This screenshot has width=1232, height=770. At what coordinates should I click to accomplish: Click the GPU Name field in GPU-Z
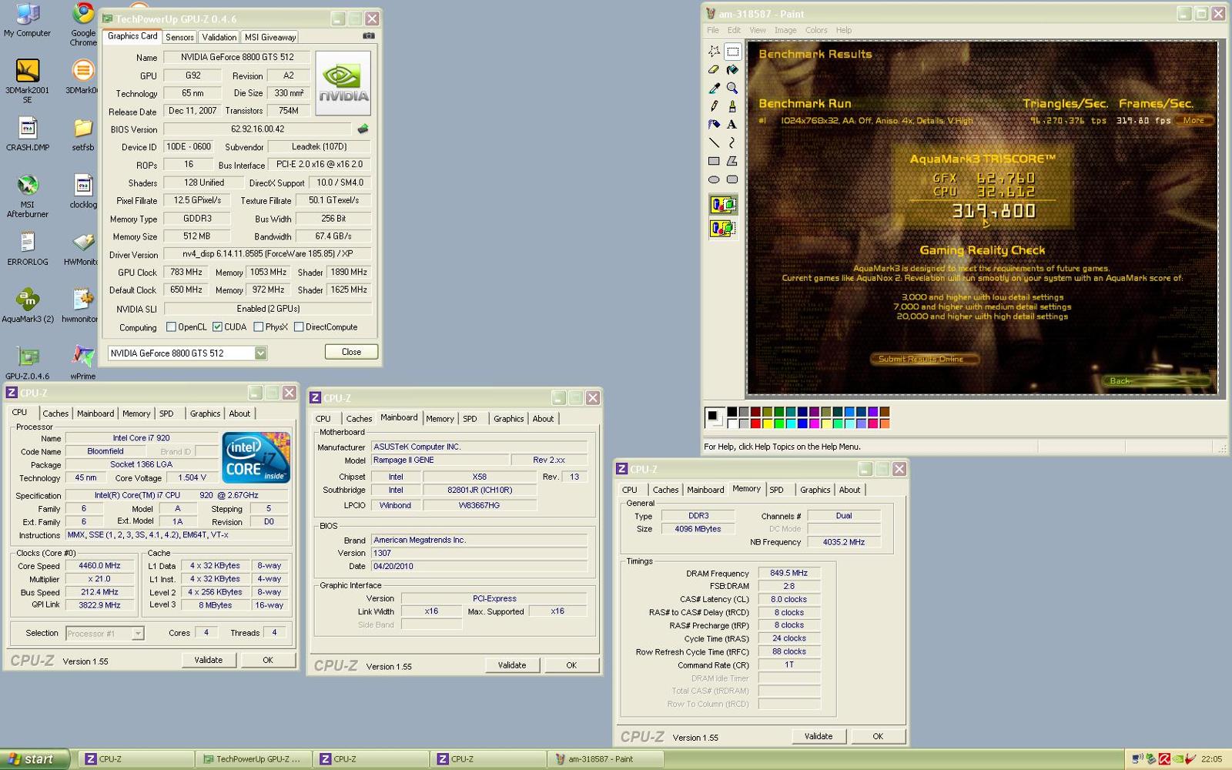pos(237,57)
